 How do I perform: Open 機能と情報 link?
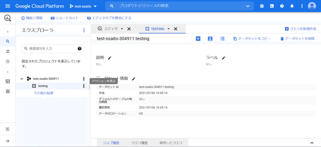pyautogui.click(x=32, y=18)
